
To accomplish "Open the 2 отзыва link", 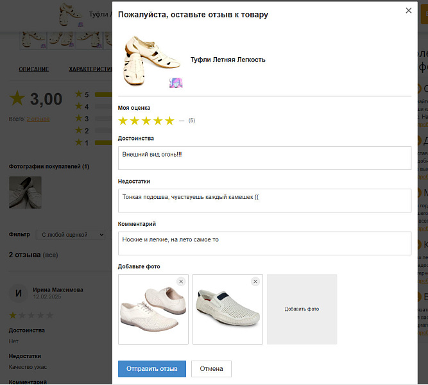I will tap(38, 119).
